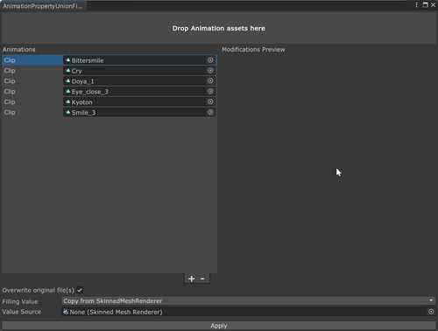Open object picker for Eye_close_3 clip
Screen dimensions: 438x331
(x=210, y=91)
